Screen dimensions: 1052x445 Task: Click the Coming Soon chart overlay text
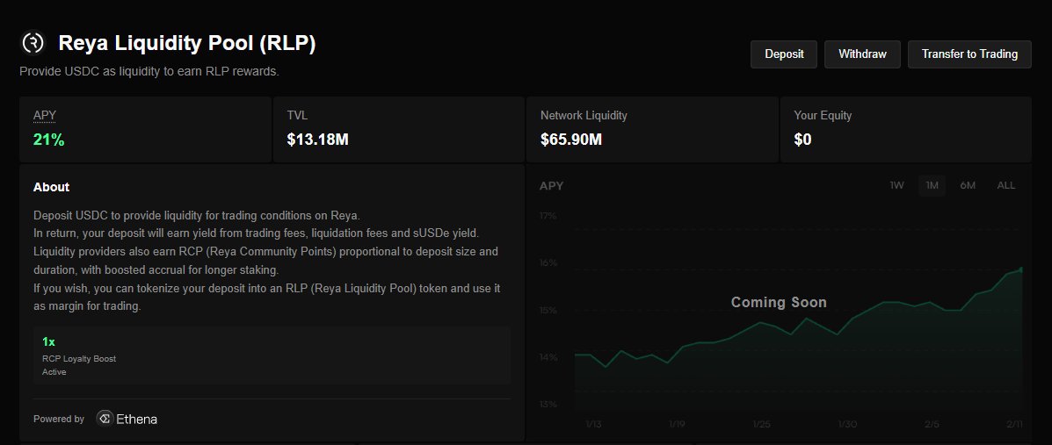click(779, 302)
